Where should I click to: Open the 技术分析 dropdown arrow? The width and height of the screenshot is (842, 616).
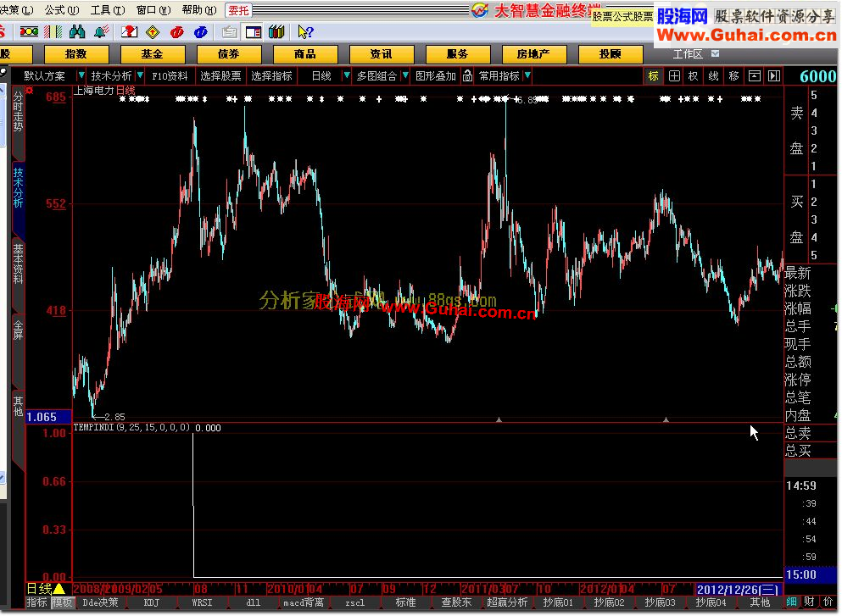(140, 75)
